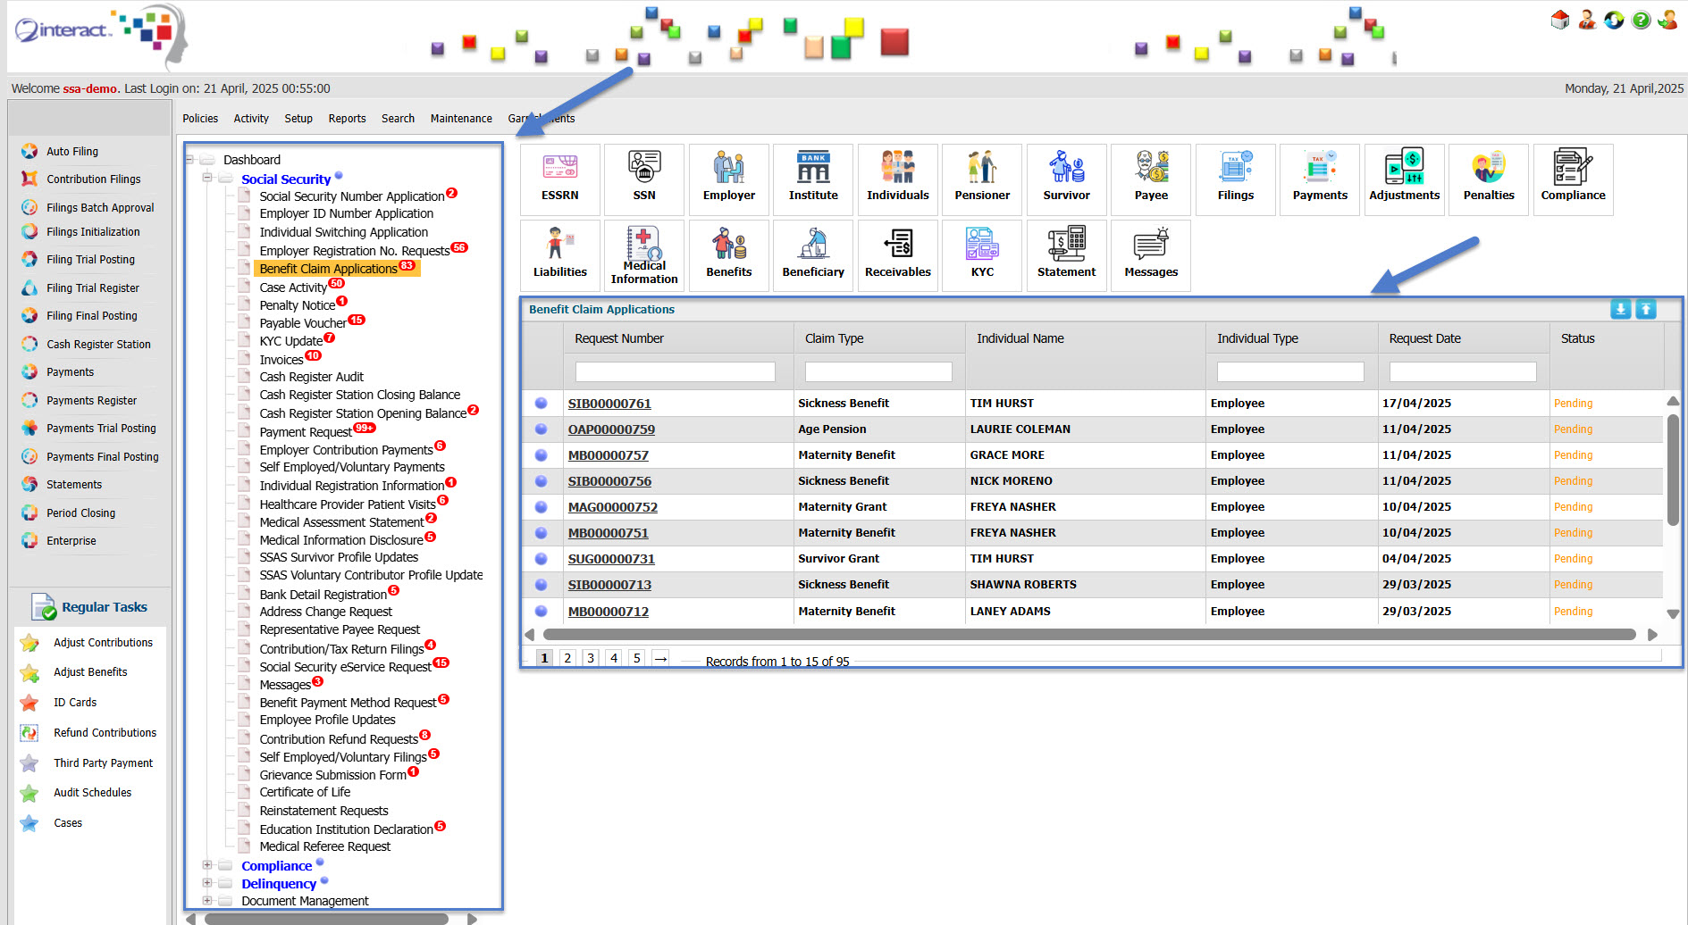Select the radio bullet for OAP00000759 row

tap(542, 429)
